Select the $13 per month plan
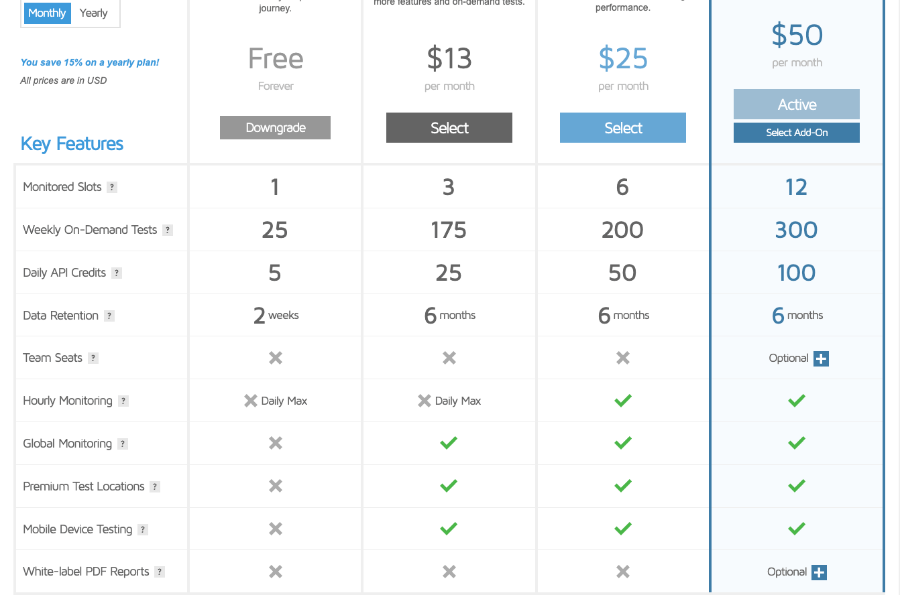The width and height of the screenshot is (900, 595). pos(449,127)
